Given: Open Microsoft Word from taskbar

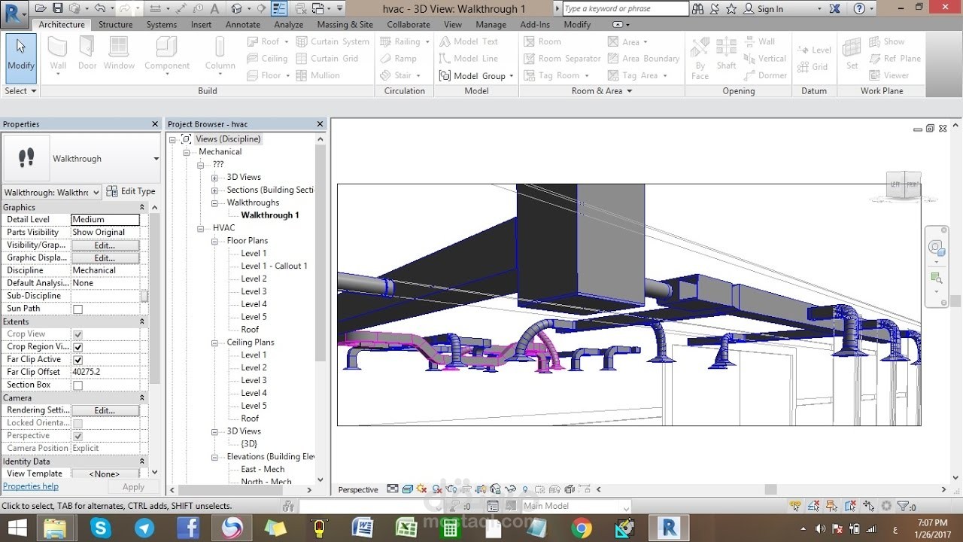Looking at the screenshot, I should click(x=363, y=528).
